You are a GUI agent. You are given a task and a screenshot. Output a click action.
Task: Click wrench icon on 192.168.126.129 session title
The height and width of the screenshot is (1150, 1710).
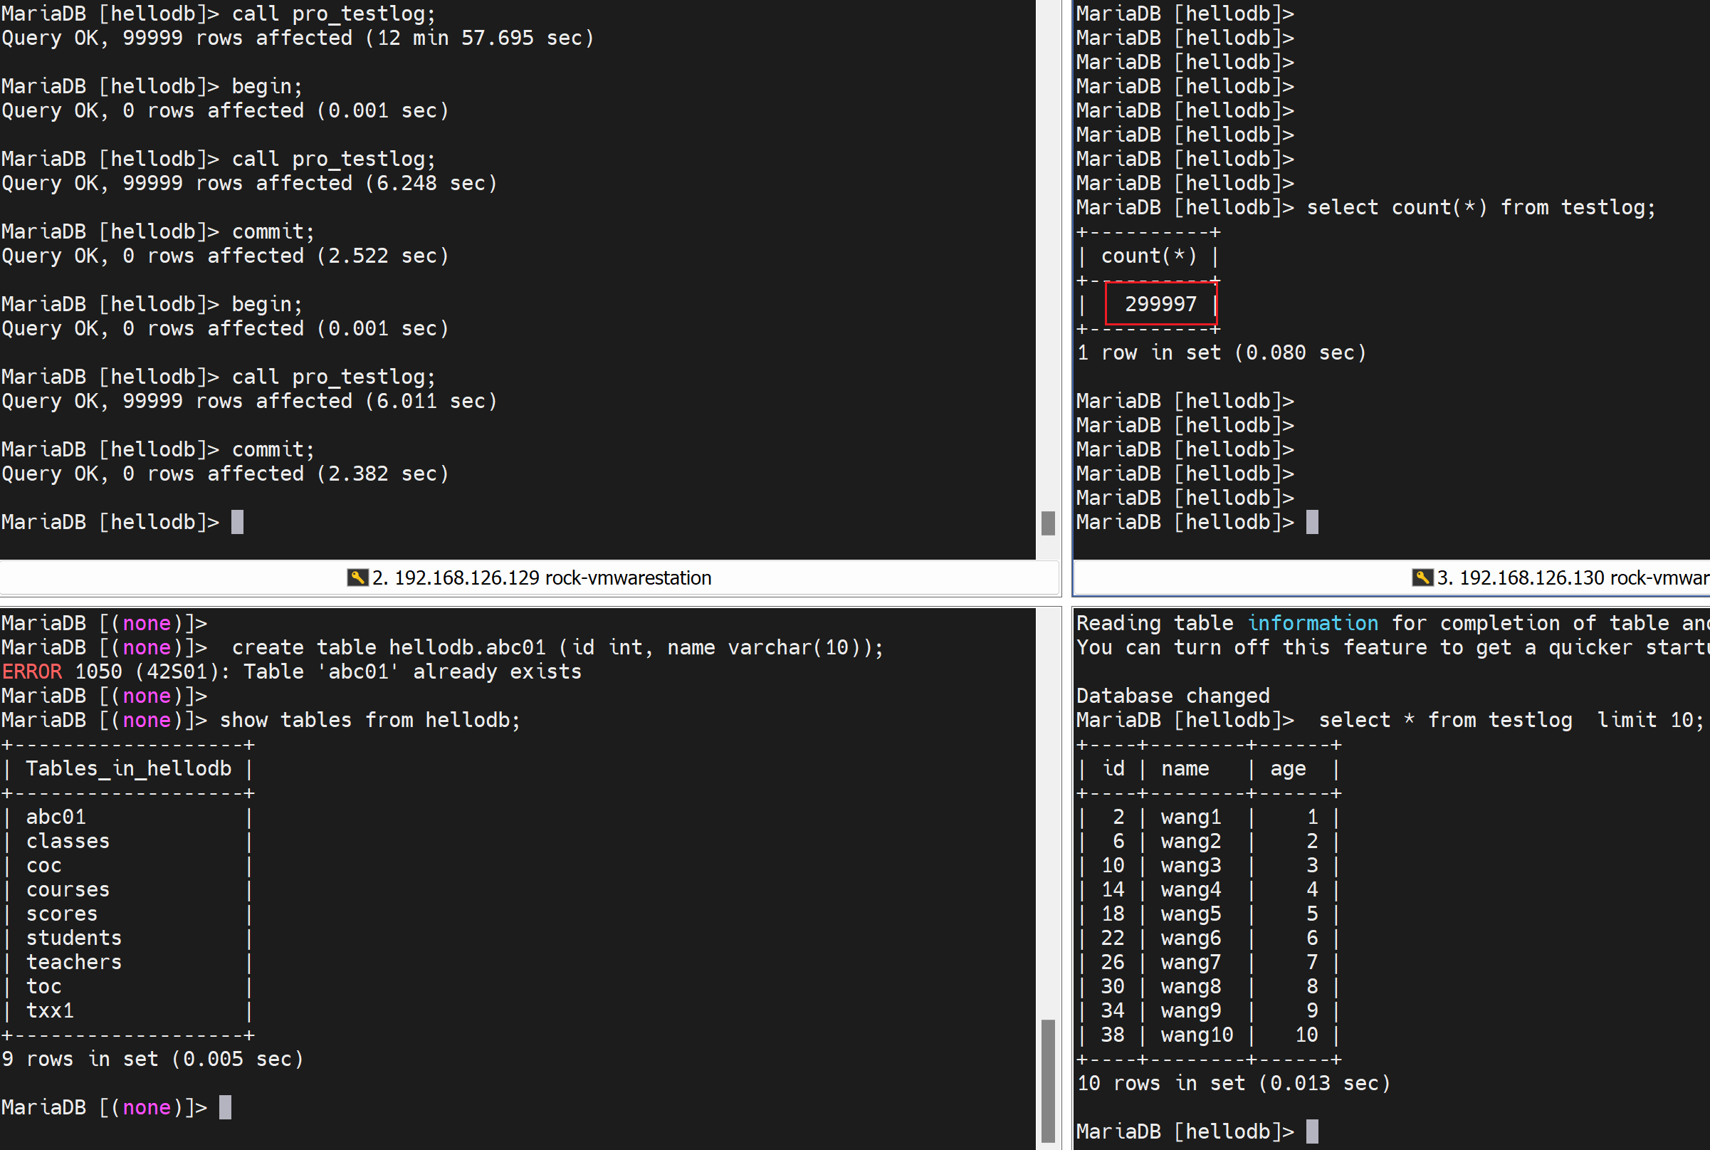[357, 578]
